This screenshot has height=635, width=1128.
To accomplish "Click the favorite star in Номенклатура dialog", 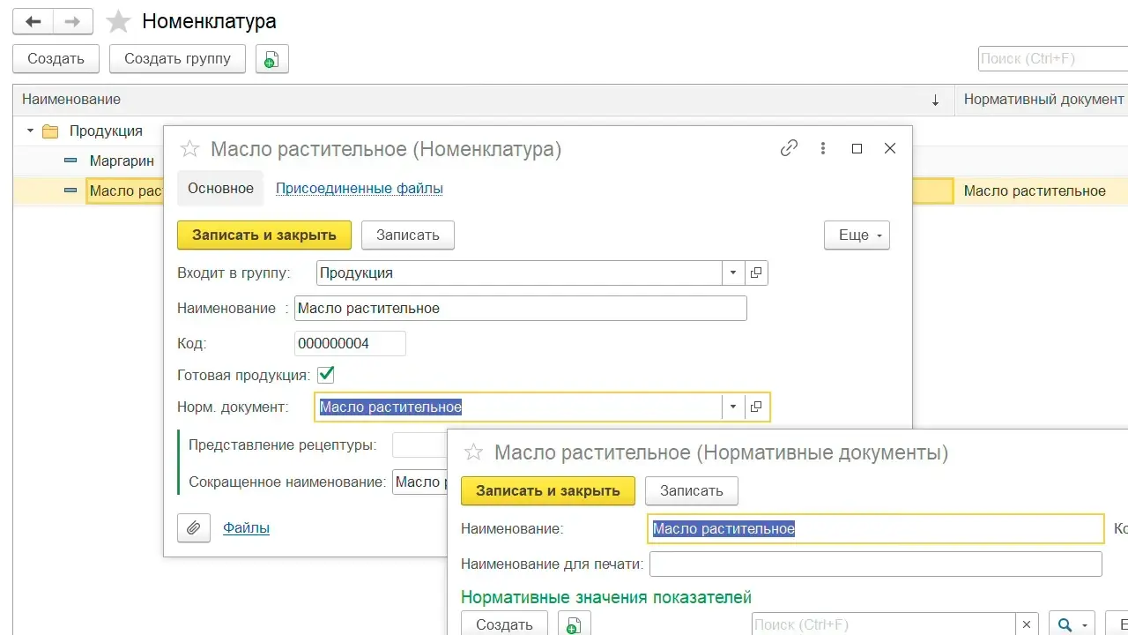I will click(x=189, y=149).
